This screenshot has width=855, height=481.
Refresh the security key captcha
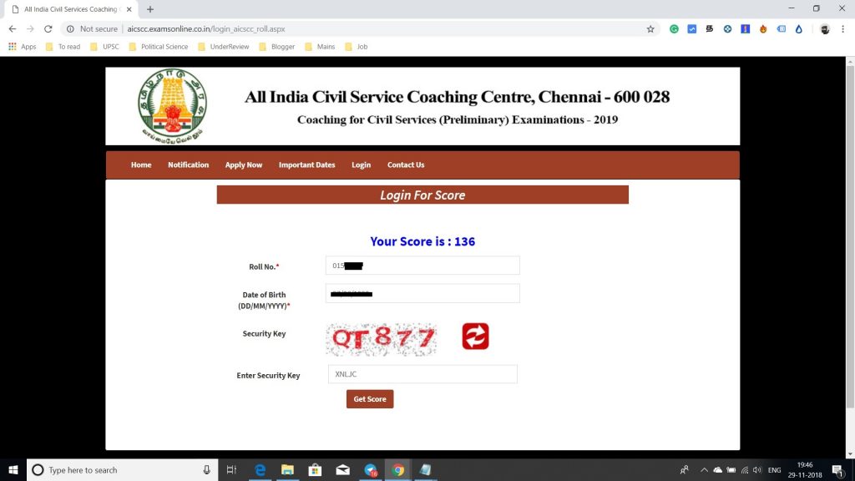pyautogui.click(x=474, y=337)
